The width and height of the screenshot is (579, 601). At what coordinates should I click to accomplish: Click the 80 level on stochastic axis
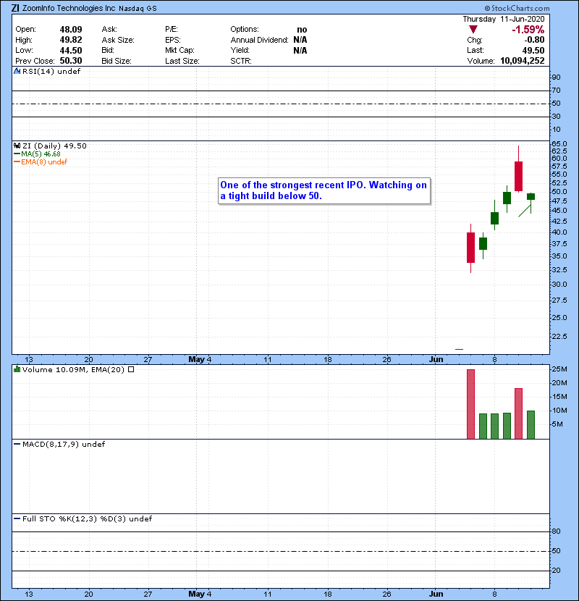(x=557, y=531)
